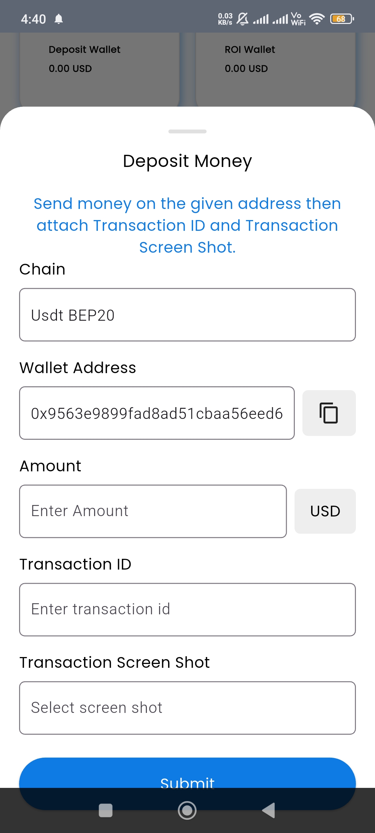The height and width of the screenshot is (833, 375).
Task: Tap the Wi-Fi icon in status bar
Action: (317, 19)
